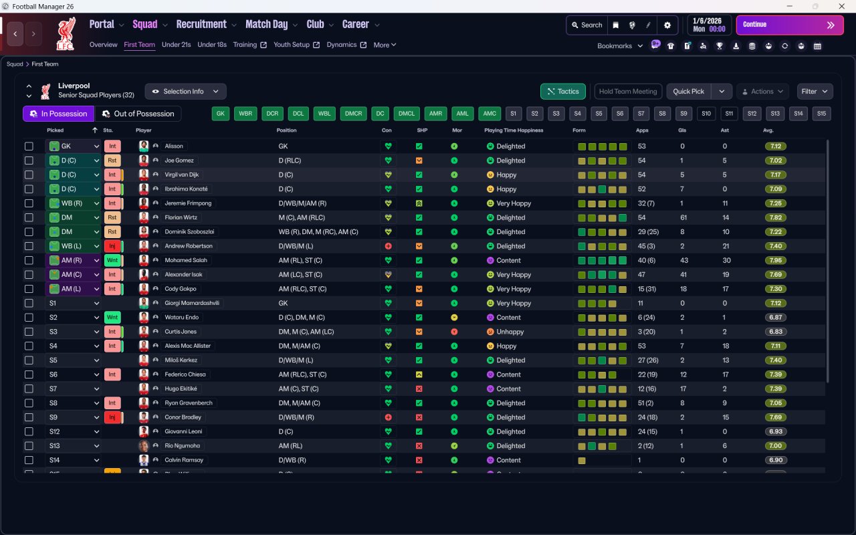The width and height of the screenshot is (856, 535).
Task: Open the S2 picked dropdown for Wataru Endo
Action: (74, 318)
